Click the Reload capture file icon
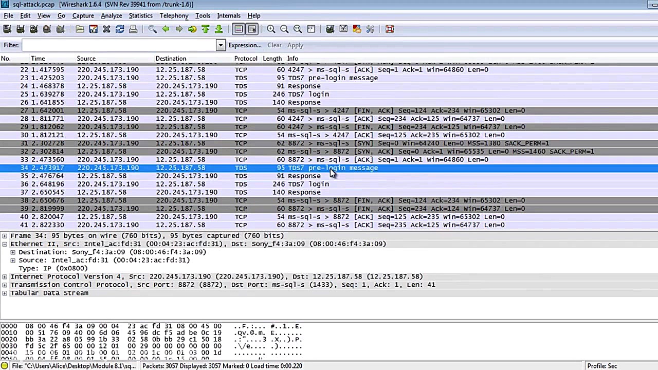This screenshot has height=370, width=658. tap(120, 29)
